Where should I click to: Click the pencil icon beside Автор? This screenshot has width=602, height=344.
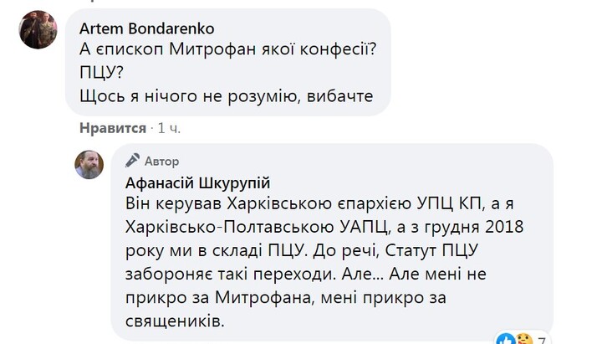(x=132, y=161)
